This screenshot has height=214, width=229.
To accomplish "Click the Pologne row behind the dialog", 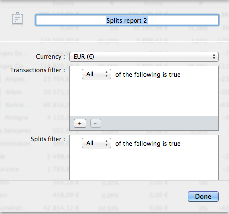I will click(x=17, y=118).
